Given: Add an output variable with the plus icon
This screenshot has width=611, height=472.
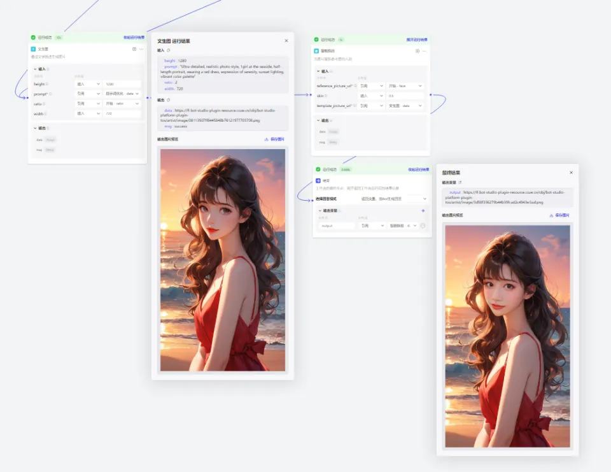Looking at the screenshot, I should pos(423,211).
